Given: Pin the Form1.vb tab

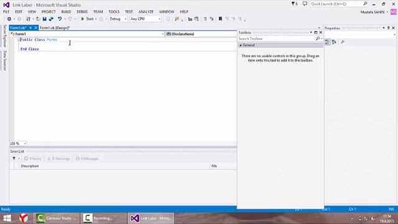Looking at the screenshot, I should [x=30, y=28].
